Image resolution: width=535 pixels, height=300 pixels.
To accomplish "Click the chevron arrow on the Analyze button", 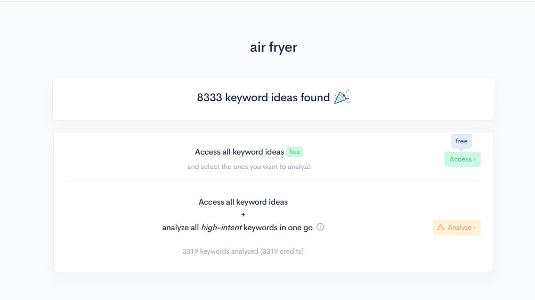I will [474, 228].
